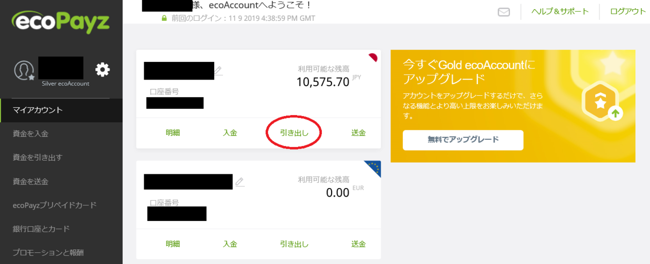Click 無料でアップグレード button

click(x=463, y=140)
